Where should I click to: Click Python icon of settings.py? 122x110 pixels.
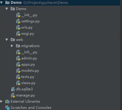(x=18, y=21)
